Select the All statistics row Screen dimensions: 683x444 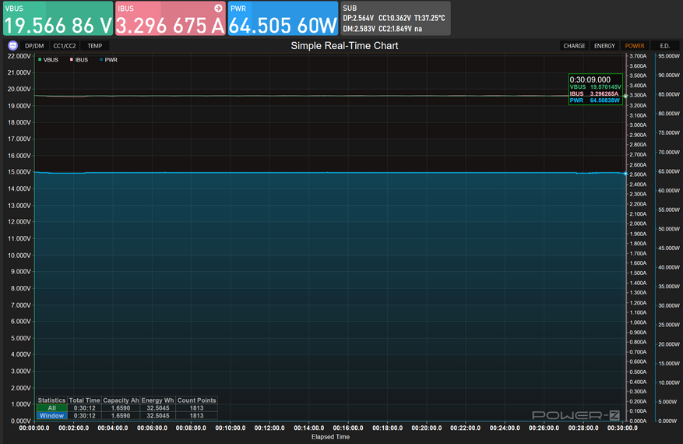[127, 408]
